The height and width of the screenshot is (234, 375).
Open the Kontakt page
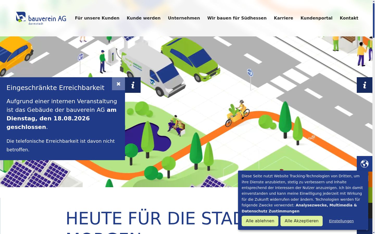349,18
